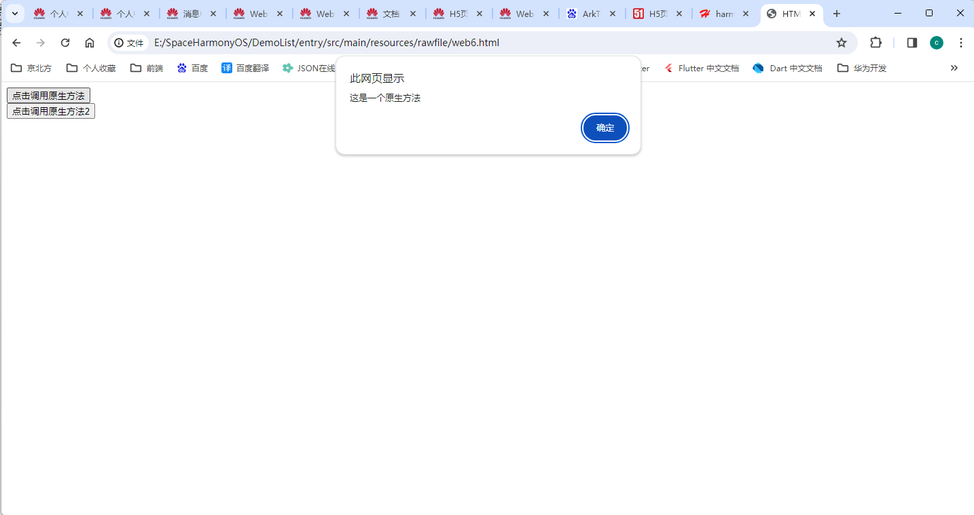Image resolution: width=974 pixels, height=515 pixels.
Task: Open the Flutter 中文文档 bookmark
Action: [x=702, y=68]
